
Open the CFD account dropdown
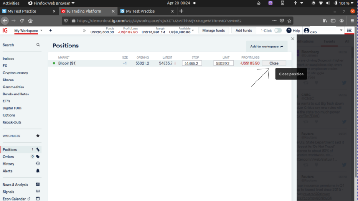pos(341,30)
